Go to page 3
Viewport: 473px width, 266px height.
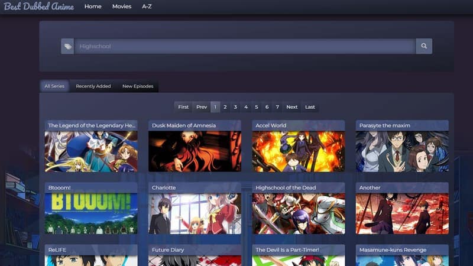click(x=235, y=107)
